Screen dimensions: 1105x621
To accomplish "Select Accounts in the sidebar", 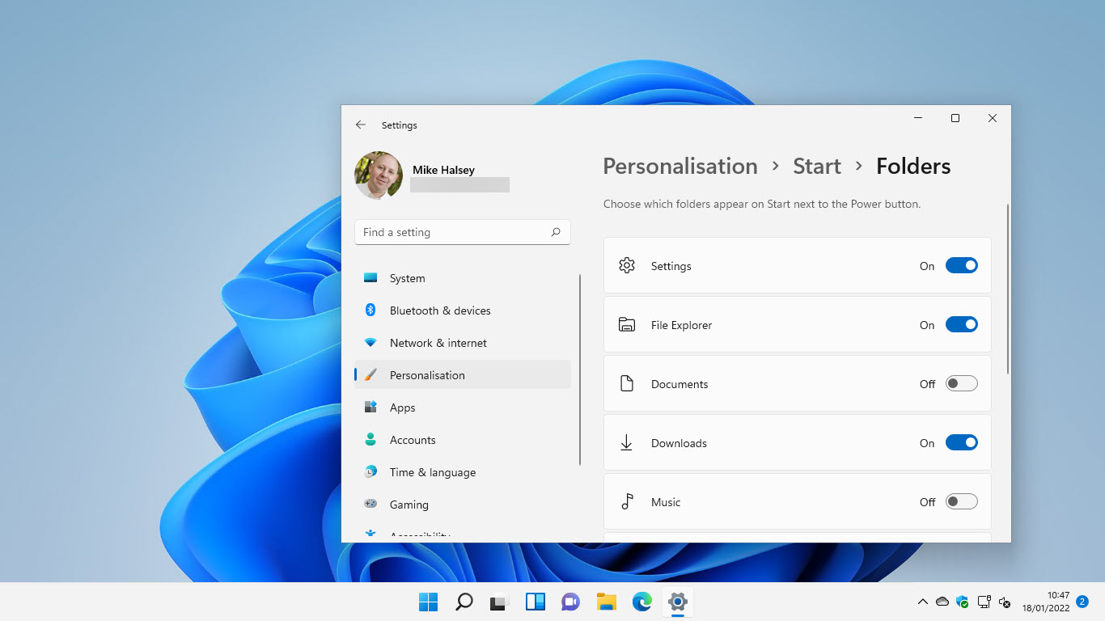I will [x=463, y=440].
